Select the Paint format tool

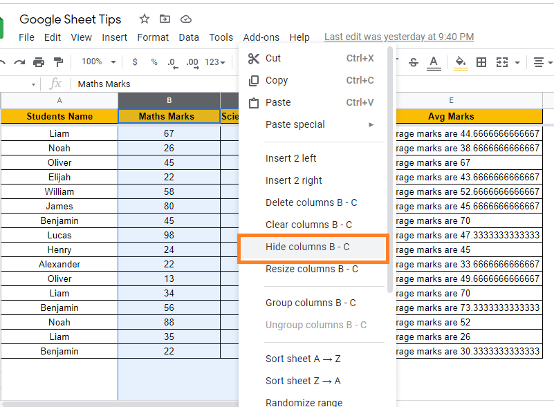(59, 62)
